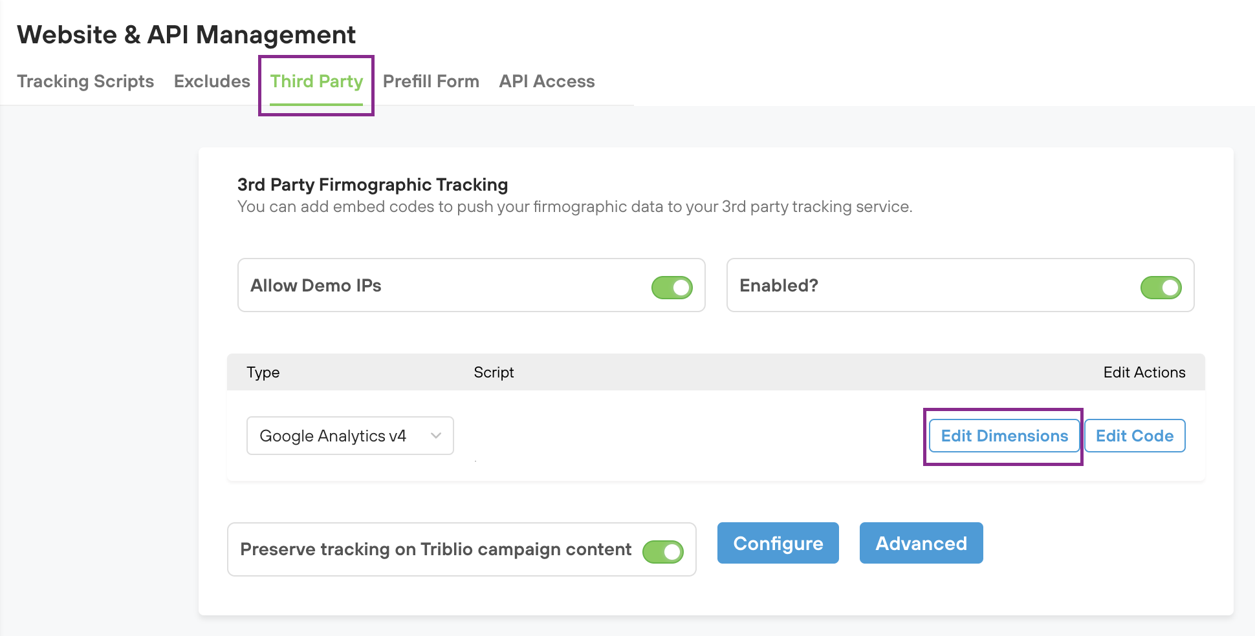The height and width of the screenshot is (636, 1255).
Task: Select the Type column header
Action: 263,372
